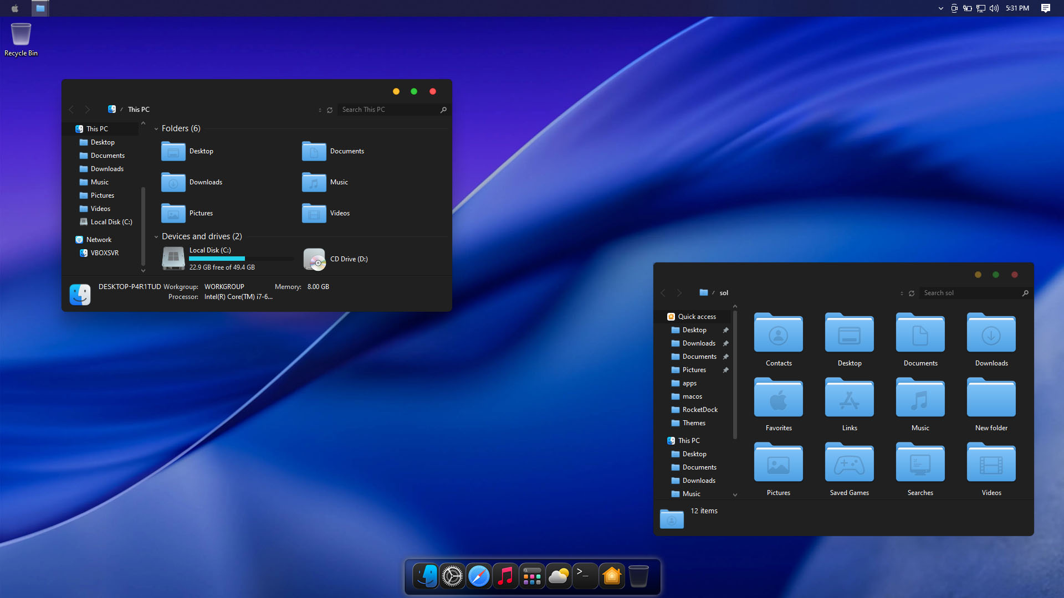The width and height of the screenshot is (1064, 598).
Task: Select Network in This PC sidebar
Action: [99, 240]
